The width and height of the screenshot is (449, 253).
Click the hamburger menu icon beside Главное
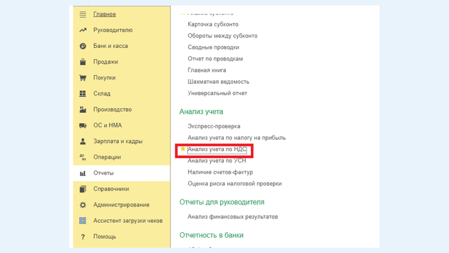(83, 14)
